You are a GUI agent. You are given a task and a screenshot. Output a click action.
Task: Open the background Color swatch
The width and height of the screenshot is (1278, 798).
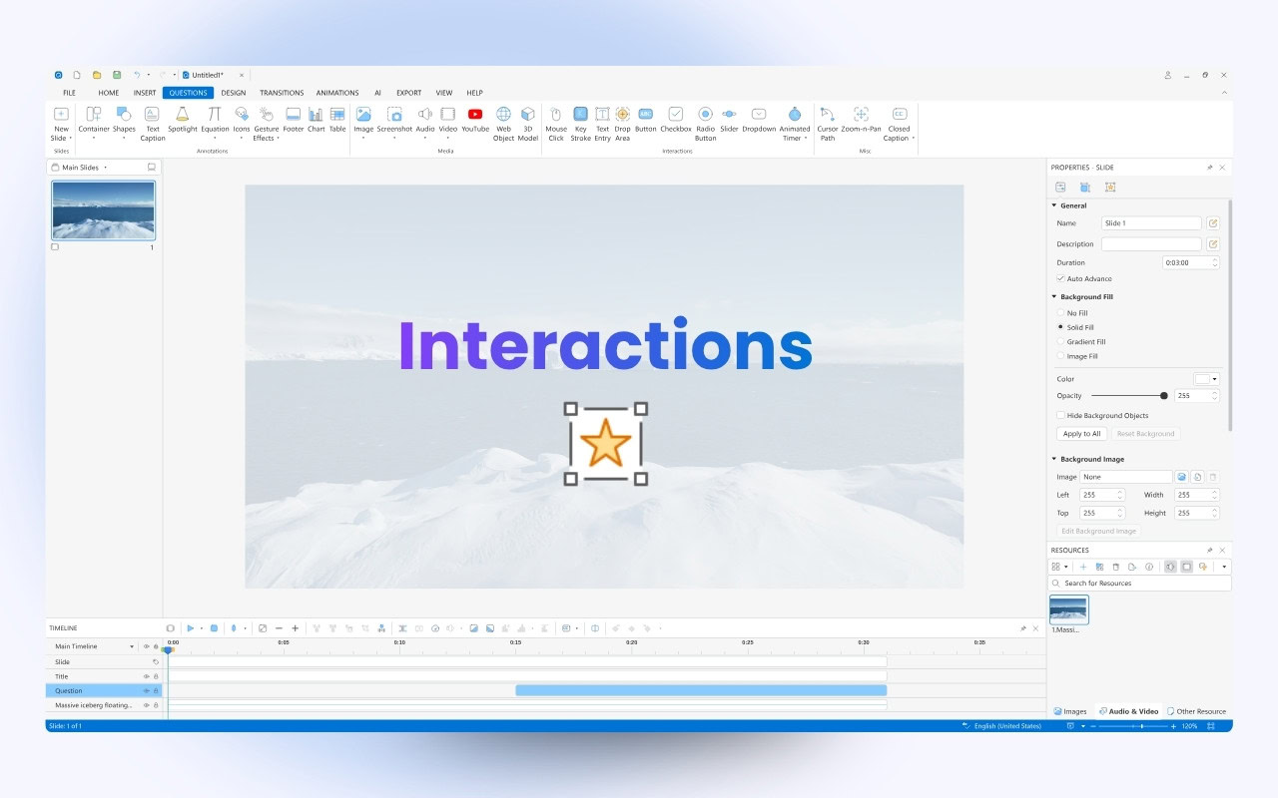click(1202, 379)
